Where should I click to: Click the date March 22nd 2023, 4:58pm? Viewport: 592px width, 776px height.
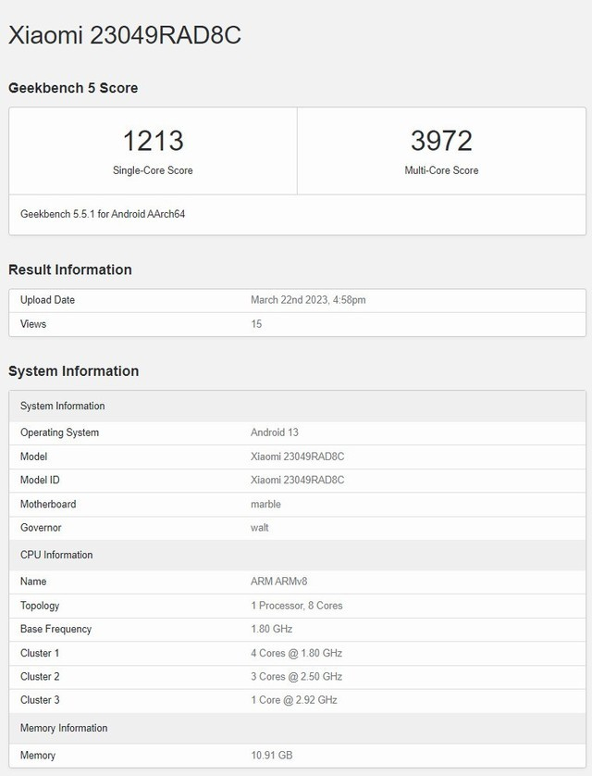tap(308, 300)
